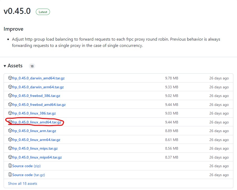The height and width of the screenshot is (190, 237).
Task: Click package icon beside frp_0.45.0_darwin_arm64.tar.gz
Action: coord(10,87)
